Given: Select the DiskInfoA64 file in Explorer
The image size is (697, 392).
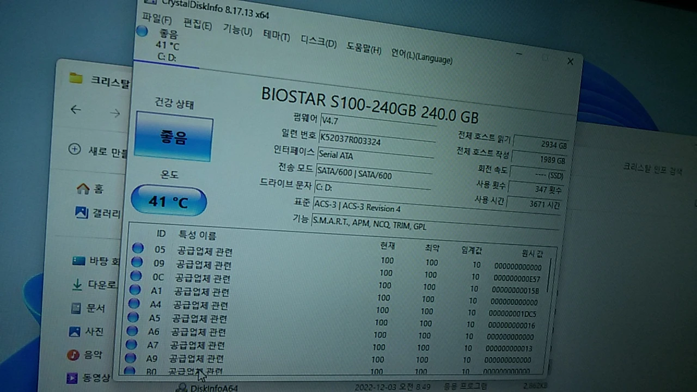Looking at the screenshot, I should pyautogui.click(x=207, y=388).
